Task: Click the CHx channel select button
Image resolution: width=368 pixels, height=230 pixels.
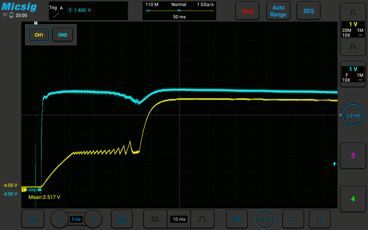Action: coord(265,219)
